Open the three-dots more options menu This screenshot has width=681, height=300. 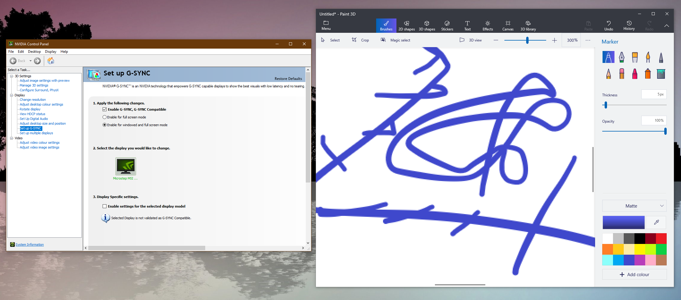click(588, 40)
